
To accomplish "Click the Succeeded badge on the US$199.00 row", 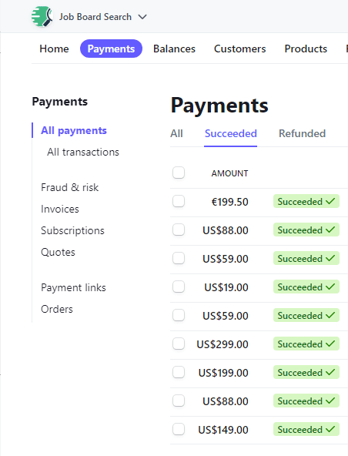I will point(306,372).
